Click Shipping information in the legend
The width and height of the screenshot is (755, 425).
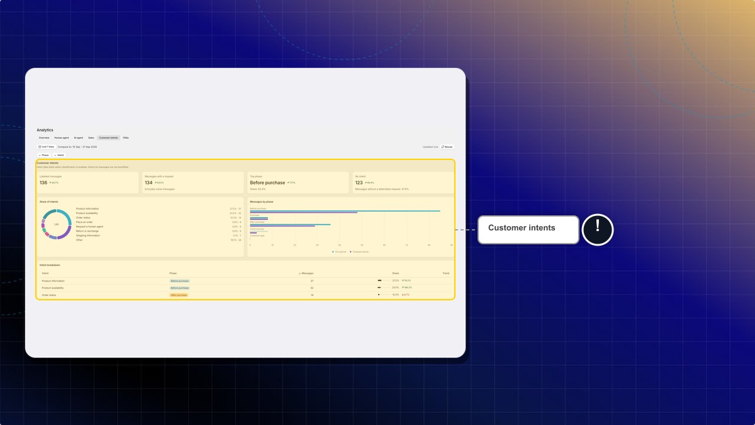[x=88, y=235]
